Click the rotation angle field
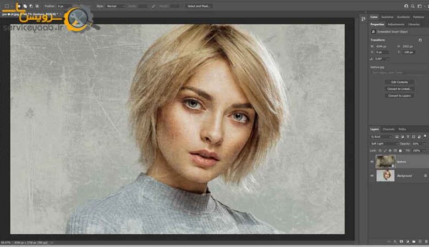This screenshot has height=247, width=429. pos(380,59)
